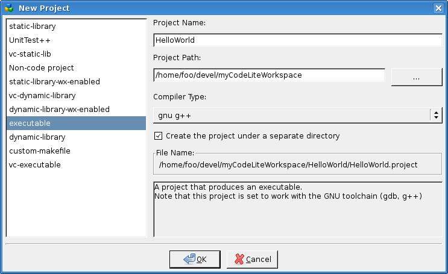This screenshot has height=274, width=448.
Task: Click the blue arrow icon on OK button
Action: (189, 259)
